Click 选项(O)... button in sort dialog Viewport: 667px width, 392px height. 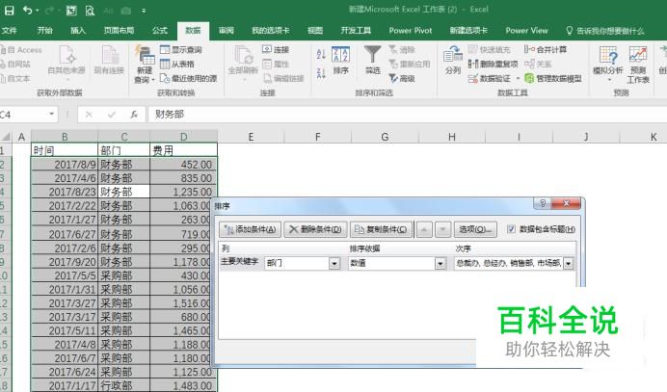[x=475, y=229]
